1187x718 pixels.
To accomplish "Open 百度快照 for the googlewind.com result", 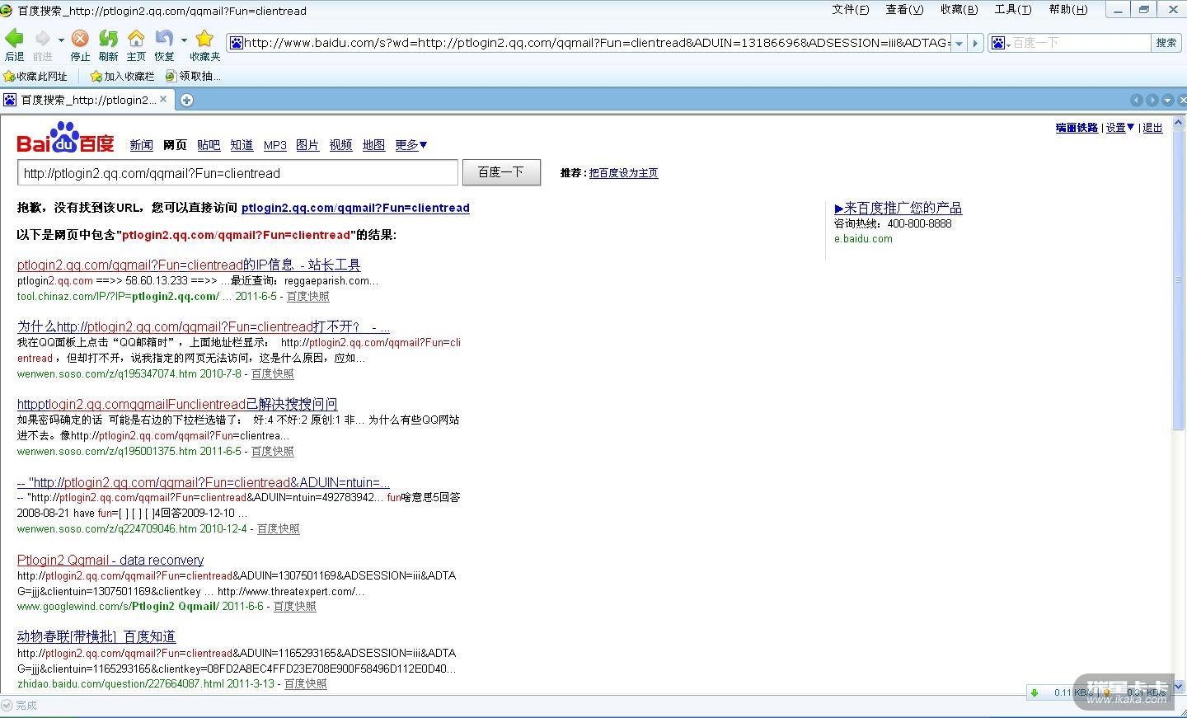I will click(294, 606).
